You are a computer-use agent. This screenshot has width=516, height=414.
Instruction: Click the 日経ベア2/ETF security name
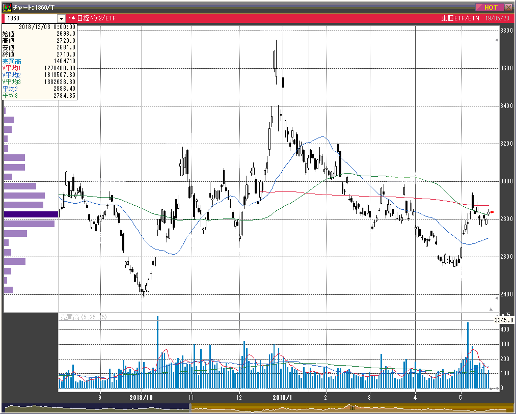[96, 18]
